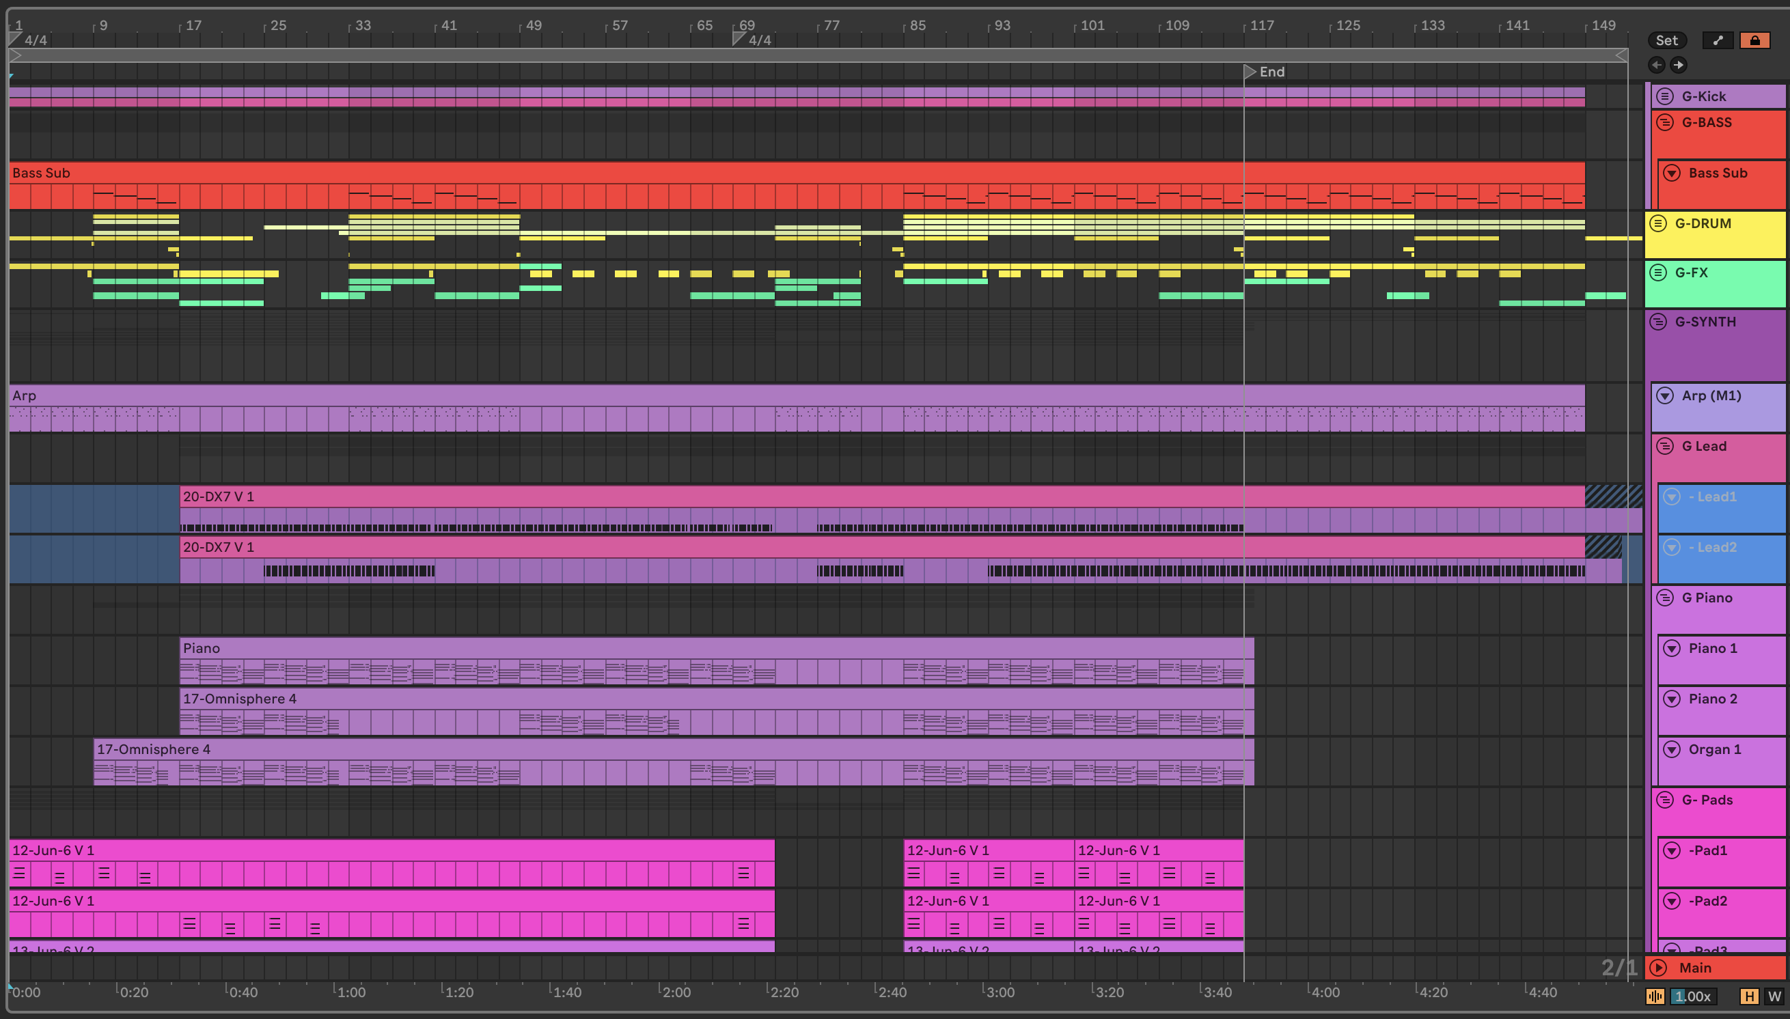This screenshot has height=1019, width=1790.
Task: Click the Main track play icon
Action: (1657, 968)
